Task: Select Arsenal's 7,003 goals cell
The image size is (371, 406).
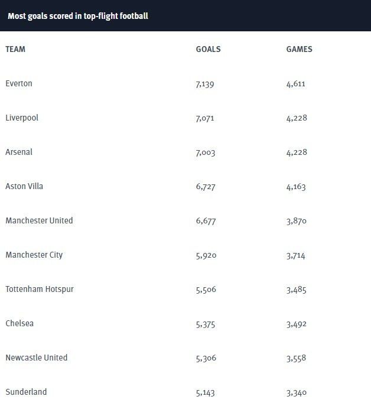Action: coord(206,152)
